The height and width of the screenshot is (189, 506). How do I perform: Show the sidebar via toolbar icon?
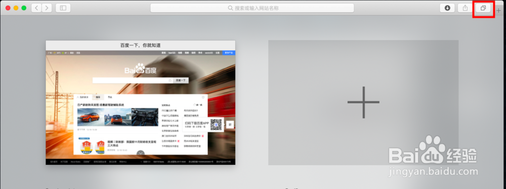click(x=63, y=8)
